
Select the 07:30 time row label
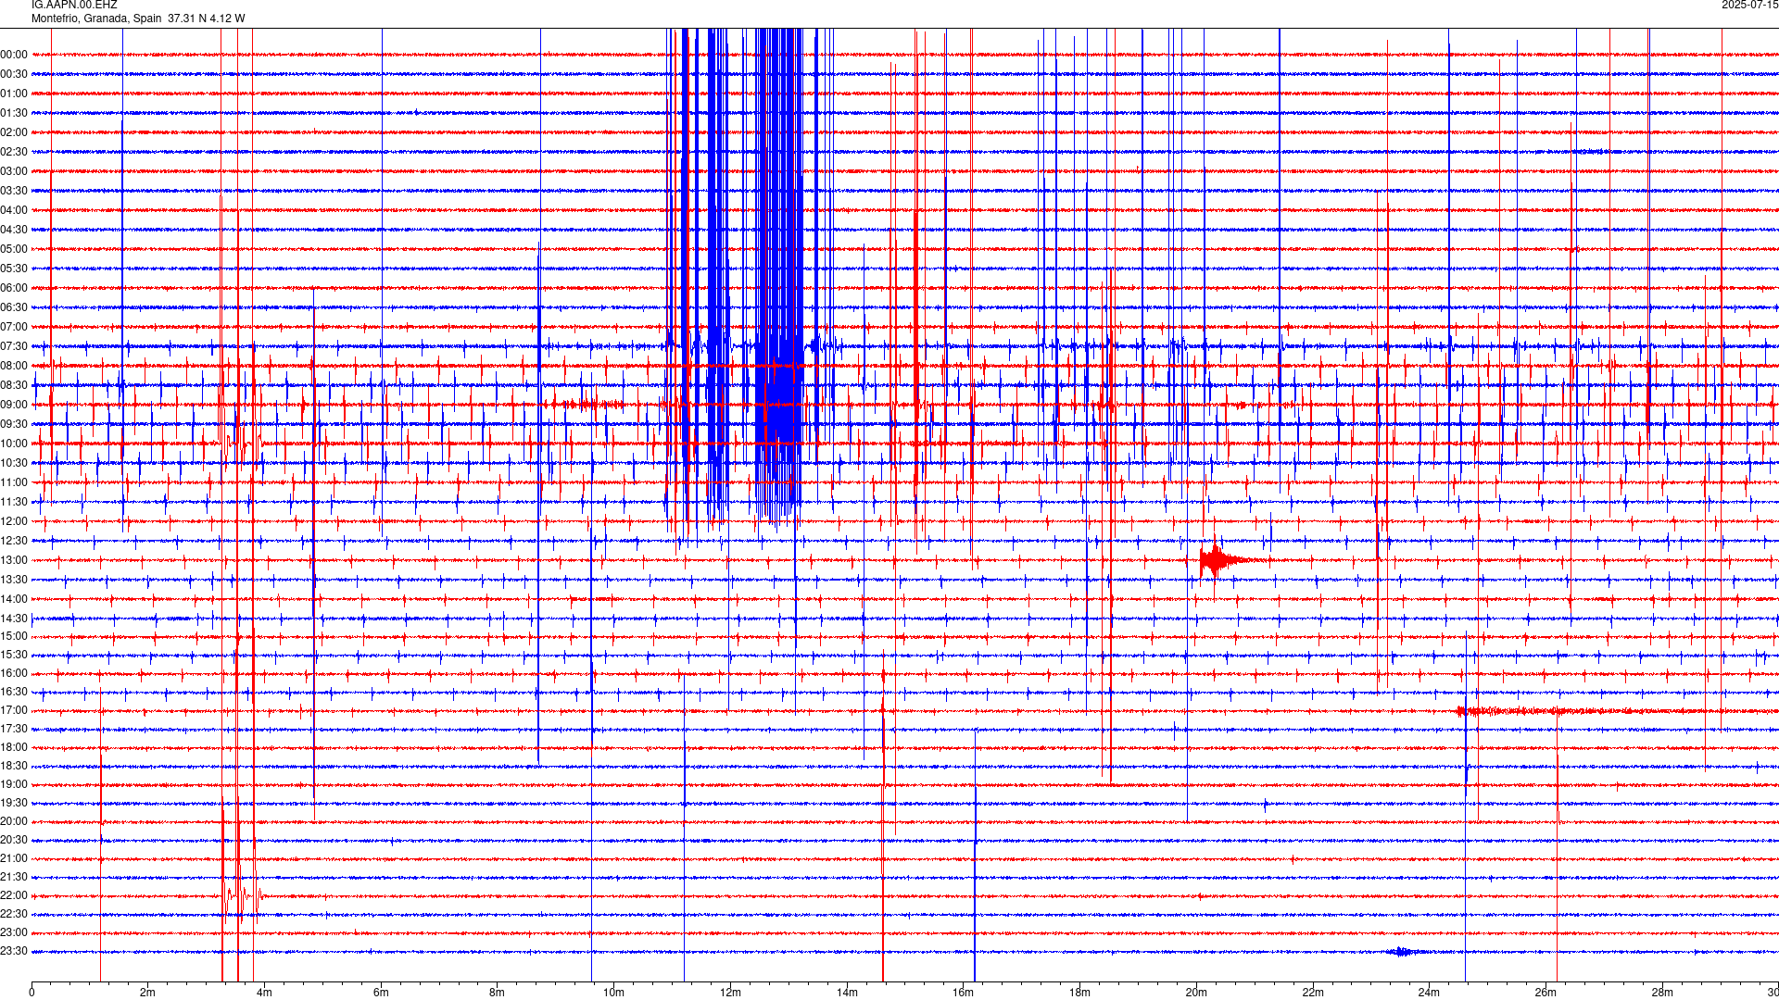coord(14,346)
